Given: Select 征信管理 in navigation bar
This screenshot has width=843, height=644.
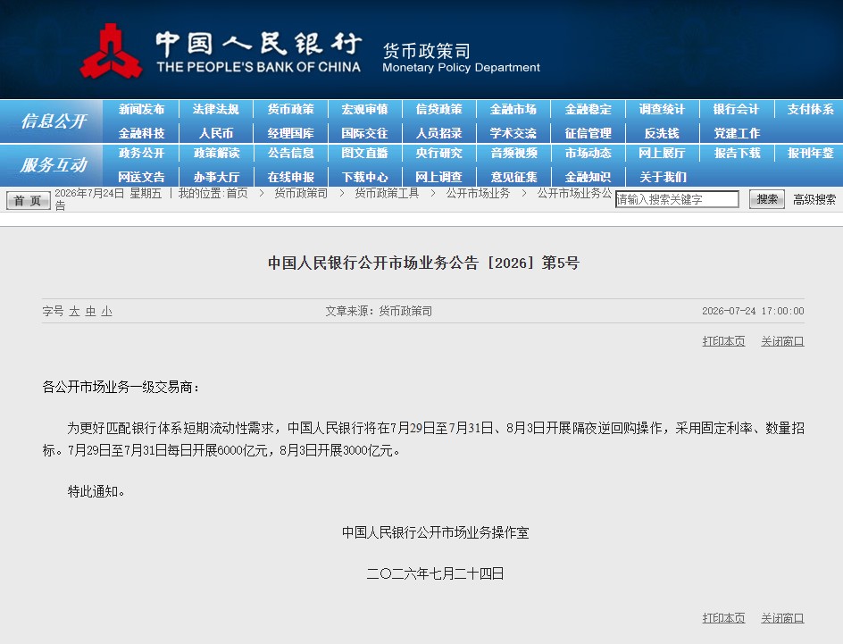Looking at the screenshot, I should point(588,133).
